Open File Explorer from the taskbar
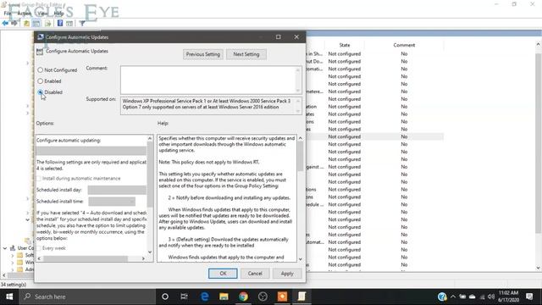The height and width of the screenshot is (305, 542). tap(224, 297)
